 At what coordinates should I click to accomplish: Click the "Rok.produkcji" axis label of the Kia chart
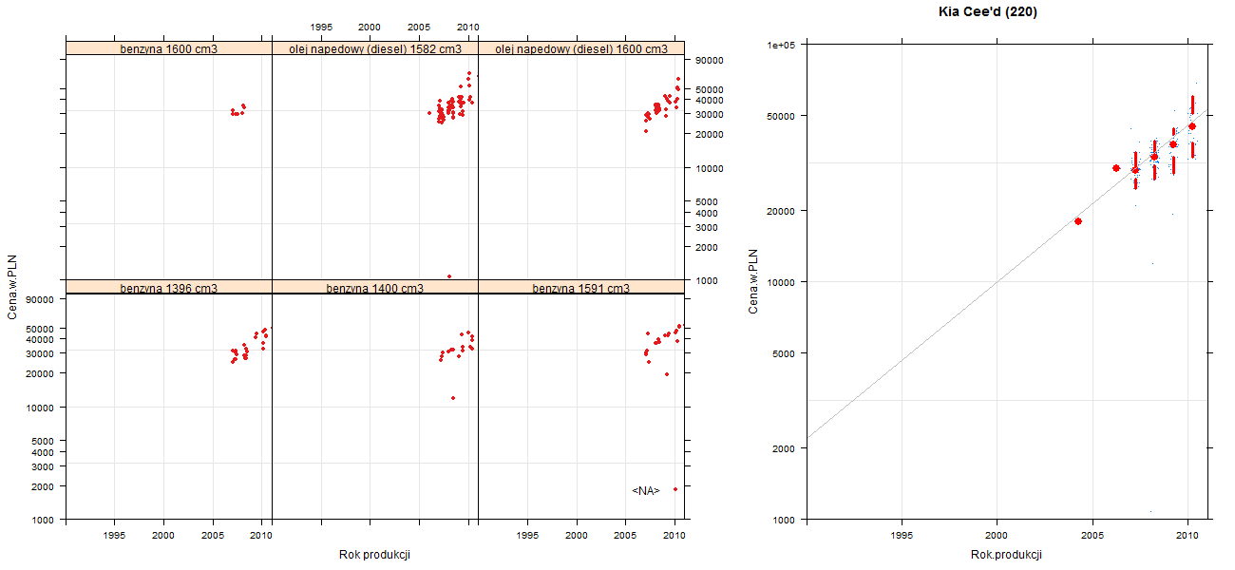point(1007,555)
